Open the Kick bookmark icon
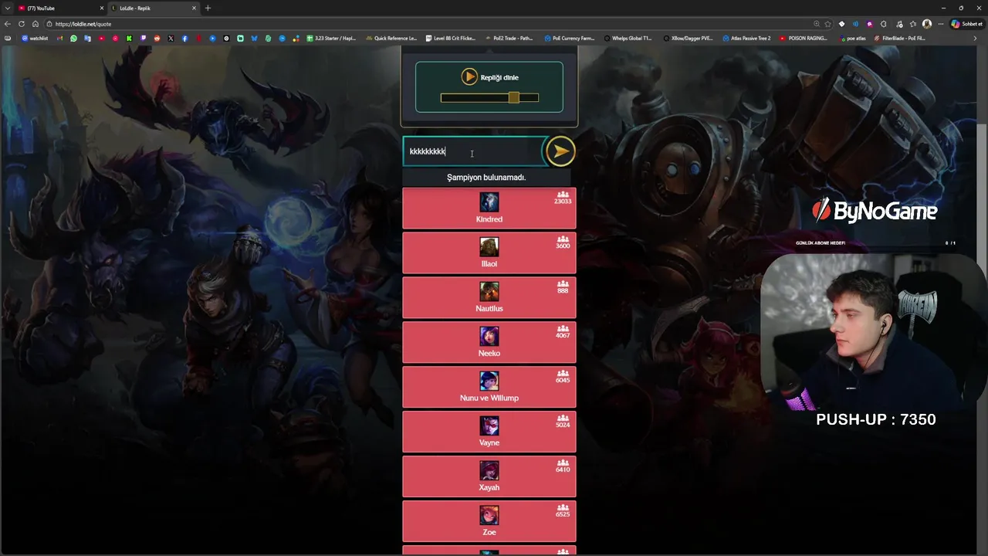The width and height of the screenshot is (988, 556). pos(129,38)
